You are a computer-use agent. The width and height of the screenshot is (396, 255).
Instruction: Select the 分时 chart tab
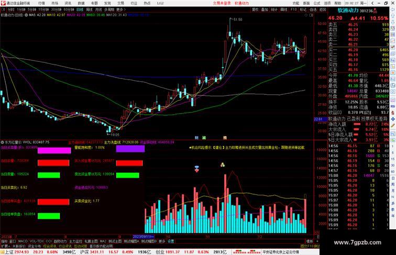[x=11, y=9]
